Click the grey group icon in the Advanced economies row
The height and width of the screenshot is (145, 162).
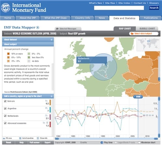click(x=47, y=123)
